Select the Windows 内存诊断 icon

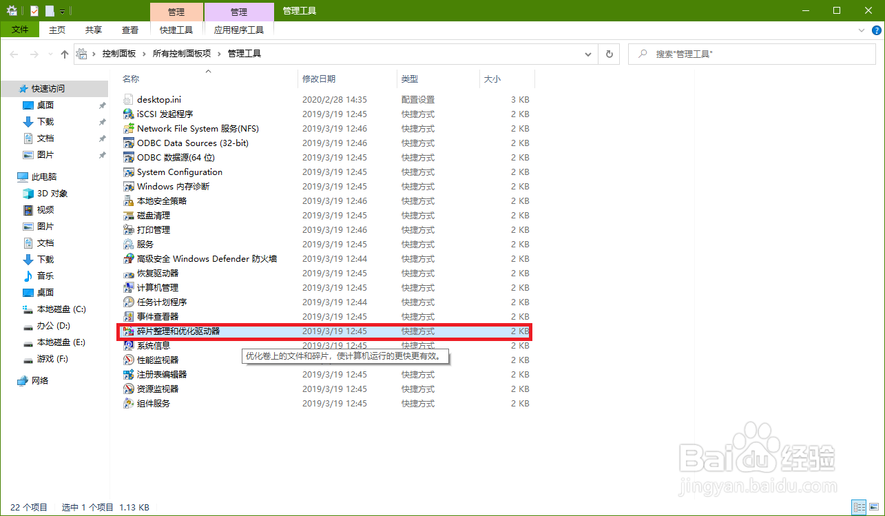pyautogui.click(x=128, y=187)
